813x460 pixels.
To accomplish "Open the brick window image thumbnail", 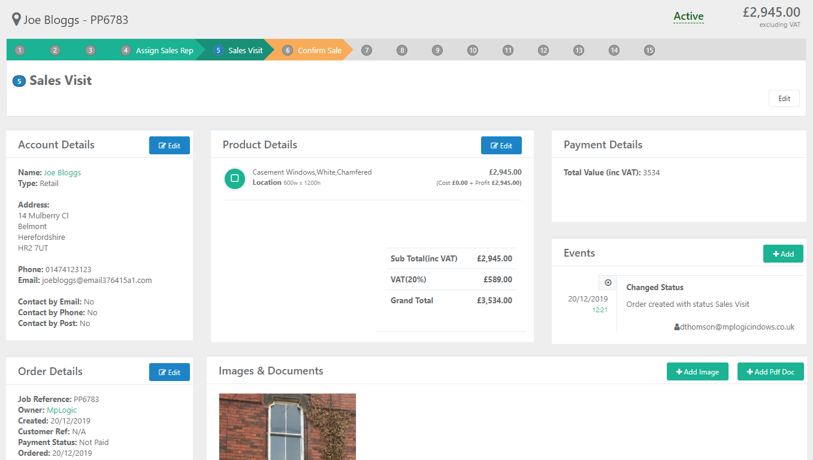I will (x=288, y=426).
